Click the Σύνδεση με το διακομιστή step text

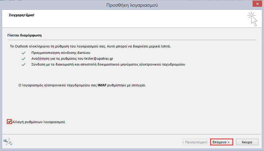108,64
